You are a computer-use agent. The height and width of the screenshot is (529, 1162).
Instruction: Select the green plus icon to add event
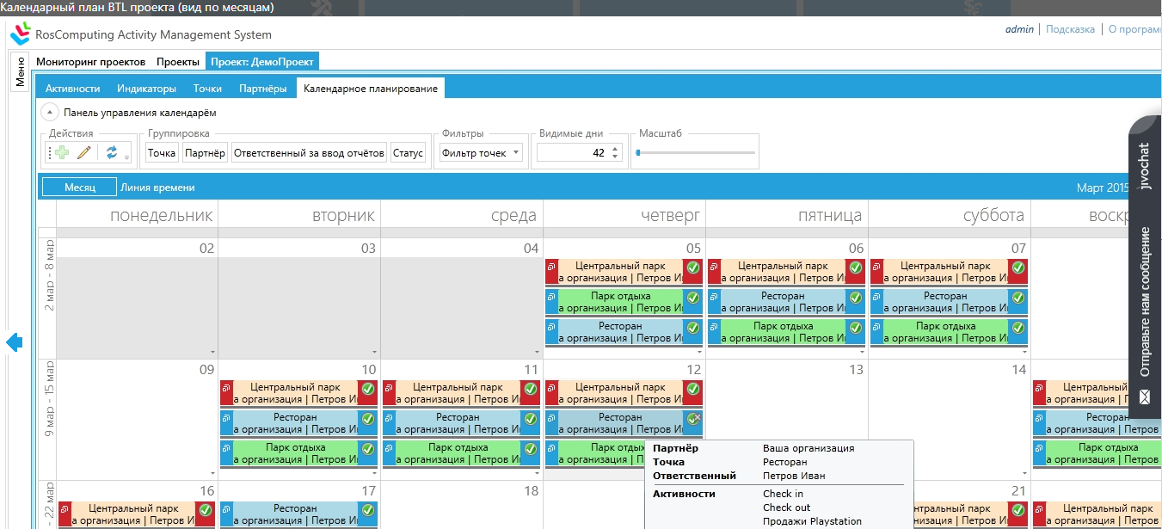click(x=61, y=151)
